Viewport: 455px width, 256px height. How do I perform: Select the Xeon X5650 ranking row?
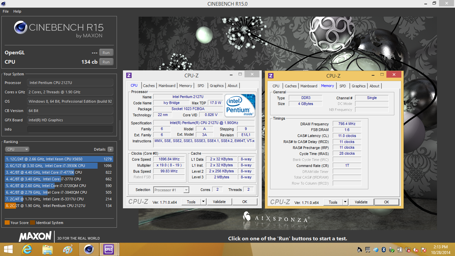59,159
